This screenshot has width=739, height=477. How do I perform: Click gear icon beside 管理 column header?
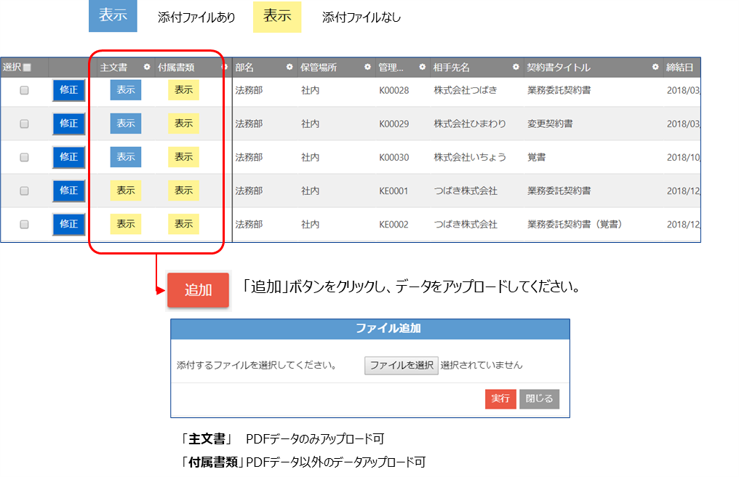click(422, 68)
